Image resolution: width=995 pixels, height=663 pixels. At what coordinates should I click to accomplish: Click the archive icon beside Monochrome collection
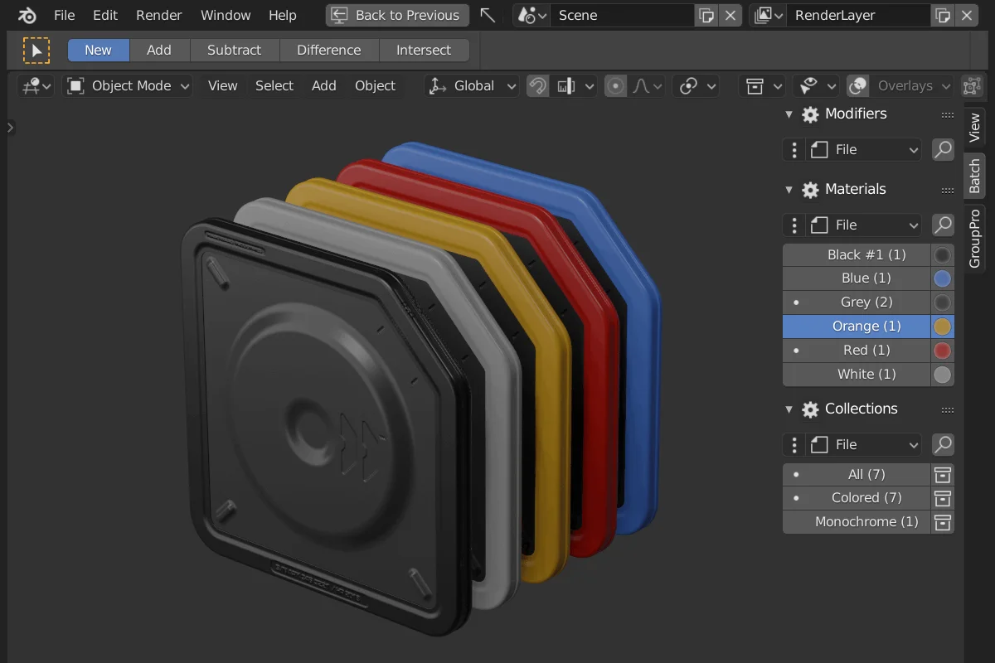pyautogui.click(x=942, y=522)
